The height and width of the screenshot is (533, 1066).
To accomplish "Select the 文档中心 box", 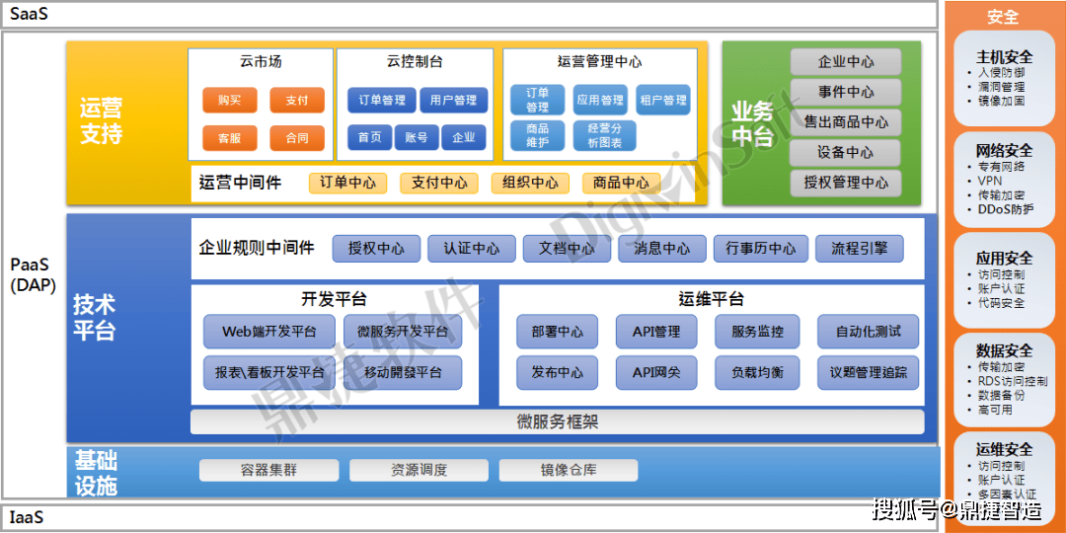I will click(x=567, y=249).
